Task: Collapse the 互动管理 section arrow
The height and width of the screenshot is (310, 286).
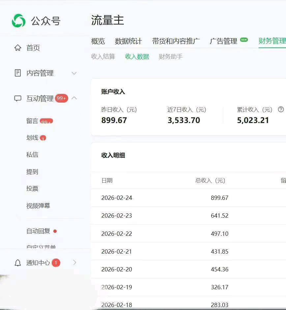Action: click(x=74, y=98)
